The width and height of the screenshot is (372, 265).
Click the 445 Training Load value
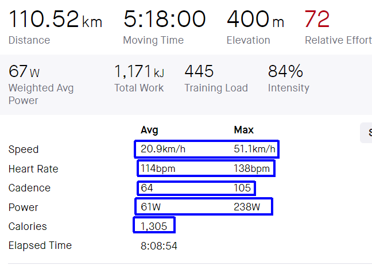(199, 72)
